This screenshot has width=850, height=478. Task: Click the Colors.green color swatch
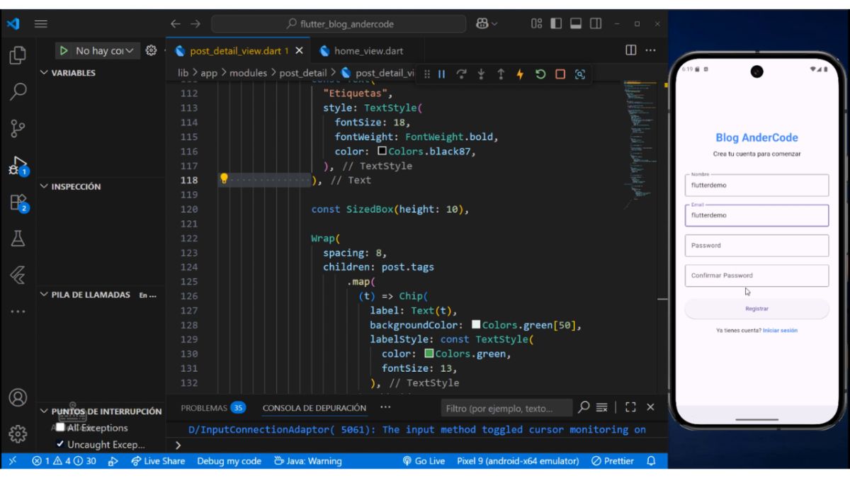tap(429, 354)
